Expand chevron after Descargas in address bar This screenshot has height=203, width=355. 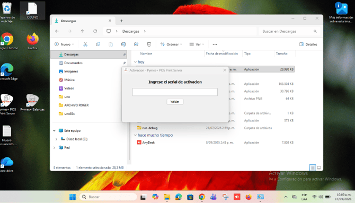pyautogui.click(x=145, y=31)
